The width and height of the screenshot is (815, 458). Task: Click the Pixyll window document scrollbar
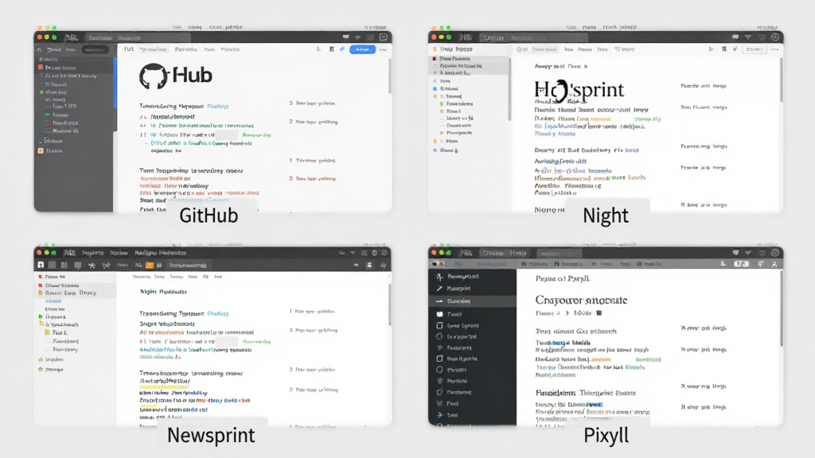781,309
